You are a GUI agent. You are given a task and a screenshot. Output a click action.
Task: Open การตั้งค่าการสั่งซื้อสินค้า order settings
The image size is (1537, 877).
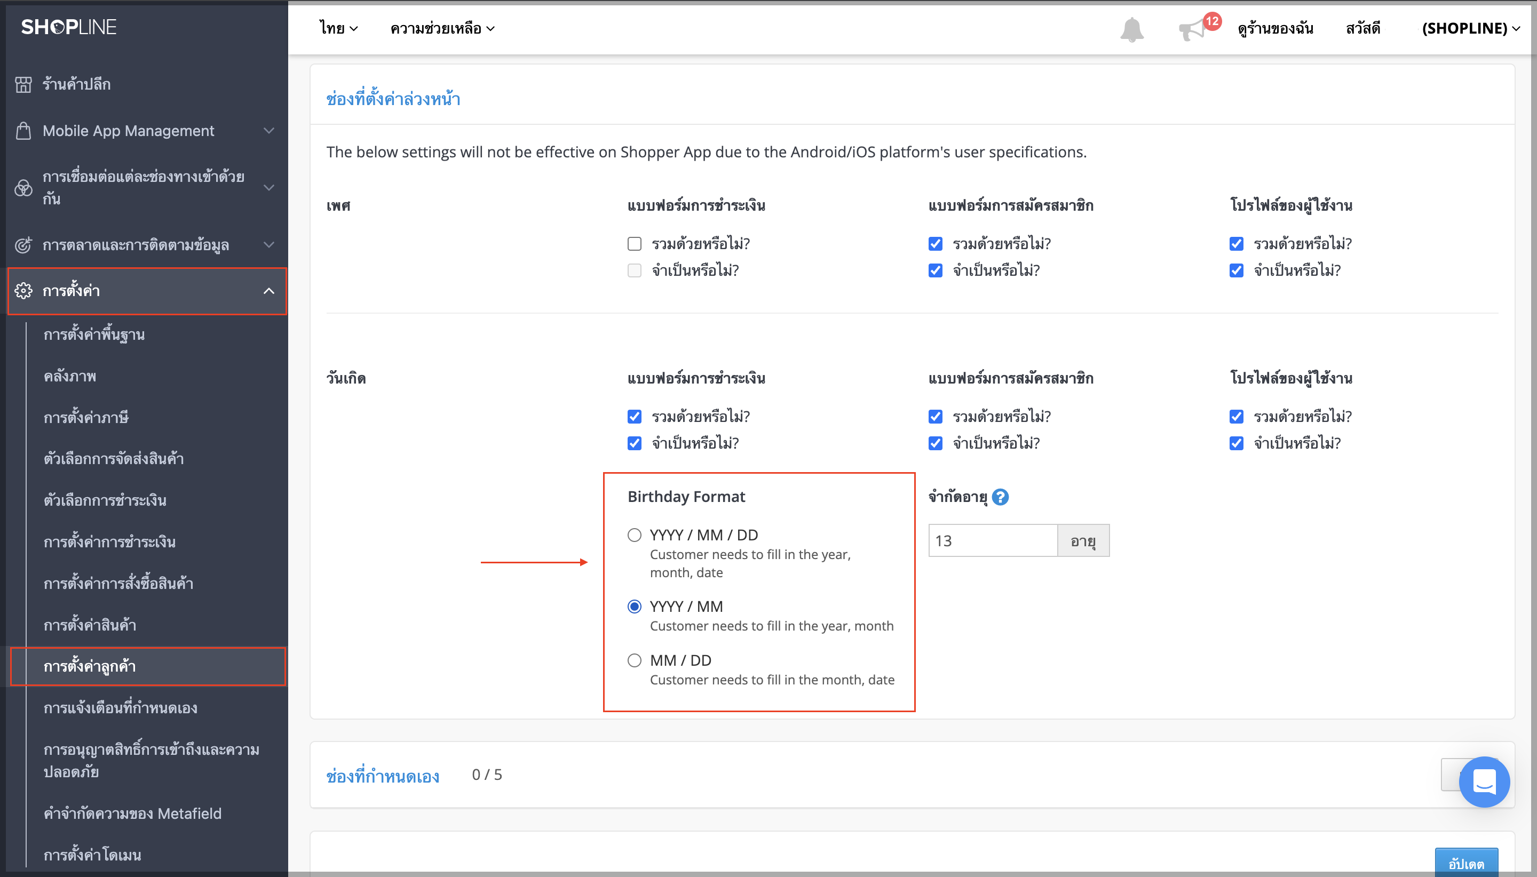coord(118,584)
